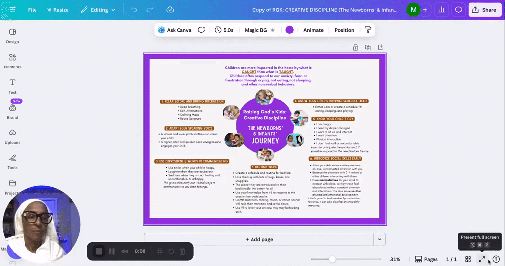
Task: Click Ask Canva assistant button
Action: point(175,30)
